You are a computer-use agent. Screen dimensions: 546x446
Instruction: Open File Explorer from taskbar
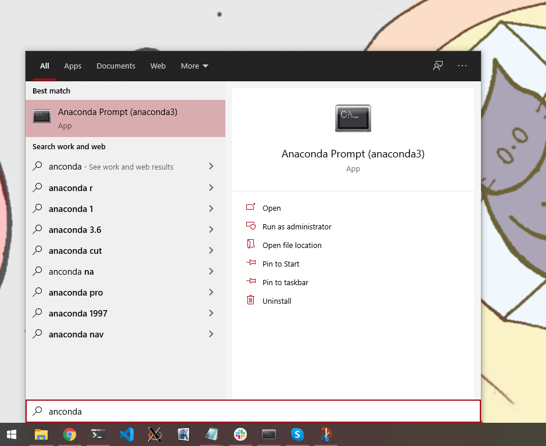41,434
